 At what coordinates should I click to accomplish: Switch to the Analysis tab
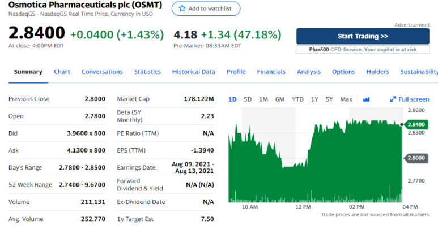point(309,72)
